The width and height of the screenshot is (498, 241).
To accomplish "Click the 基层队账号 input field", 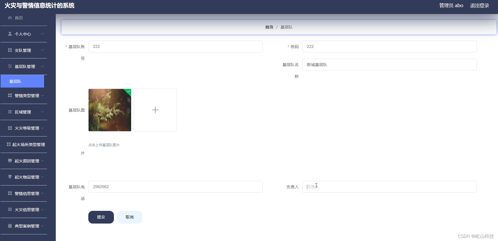I will coord(176,47).
